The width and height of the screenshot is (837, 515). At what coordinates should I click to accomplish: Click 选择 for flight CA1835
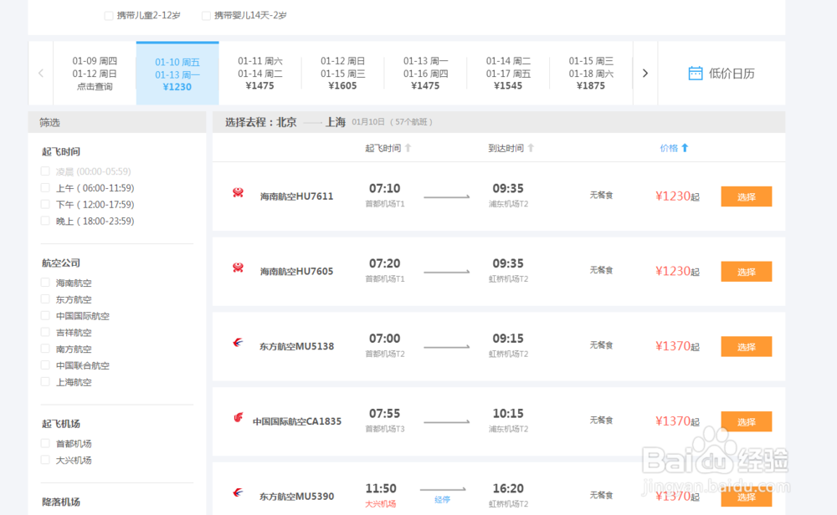[746, 421]
